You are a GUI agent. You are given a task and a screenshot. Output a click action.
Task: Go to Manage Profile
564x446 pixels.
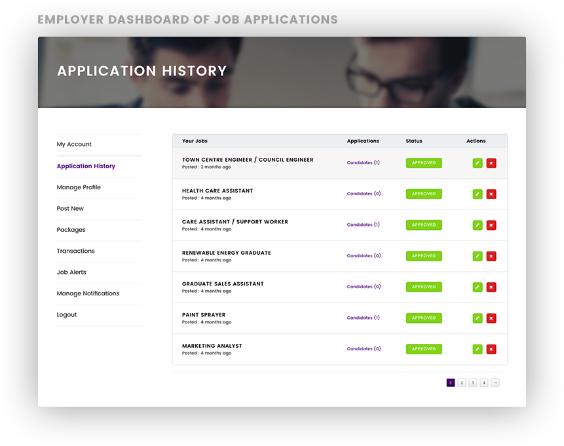click(79, 187)
